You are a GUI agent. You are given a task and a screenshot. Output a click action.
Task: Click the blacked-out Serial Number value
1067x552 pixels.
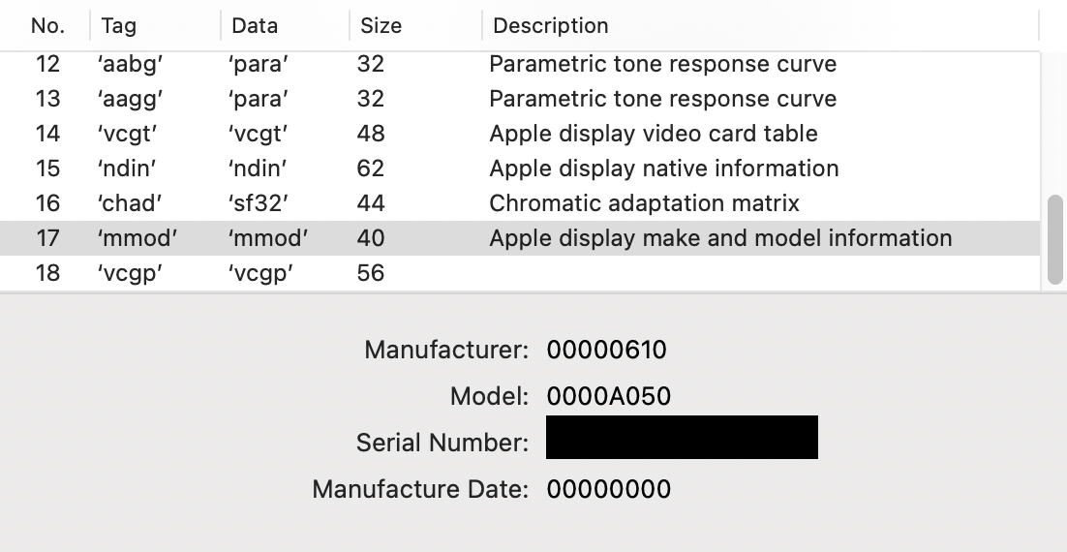(682, 438)
